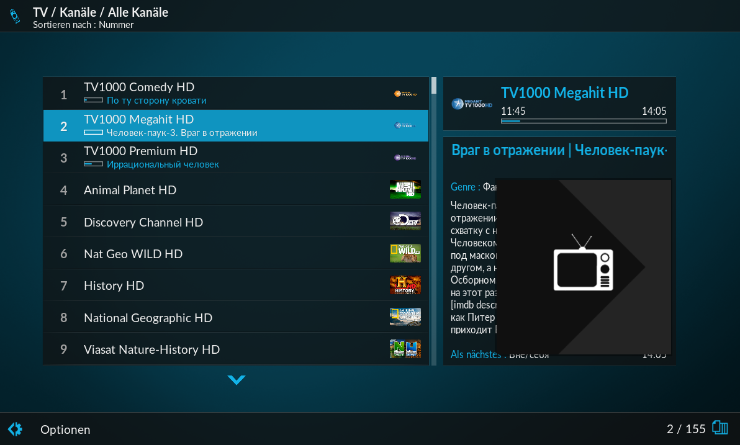
Task: Click programme 'Человек-паук-3. Враг в отражении'
Action: pos(182,133)
